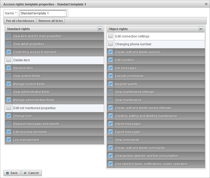Enable the Delete item checkbox
The height and width of the screenshot is (178, 210).
[9, 60]
